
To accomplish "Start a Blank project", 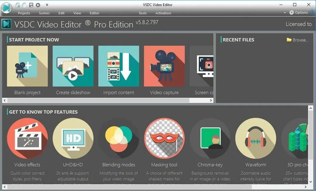I will (x=27, y=66).
